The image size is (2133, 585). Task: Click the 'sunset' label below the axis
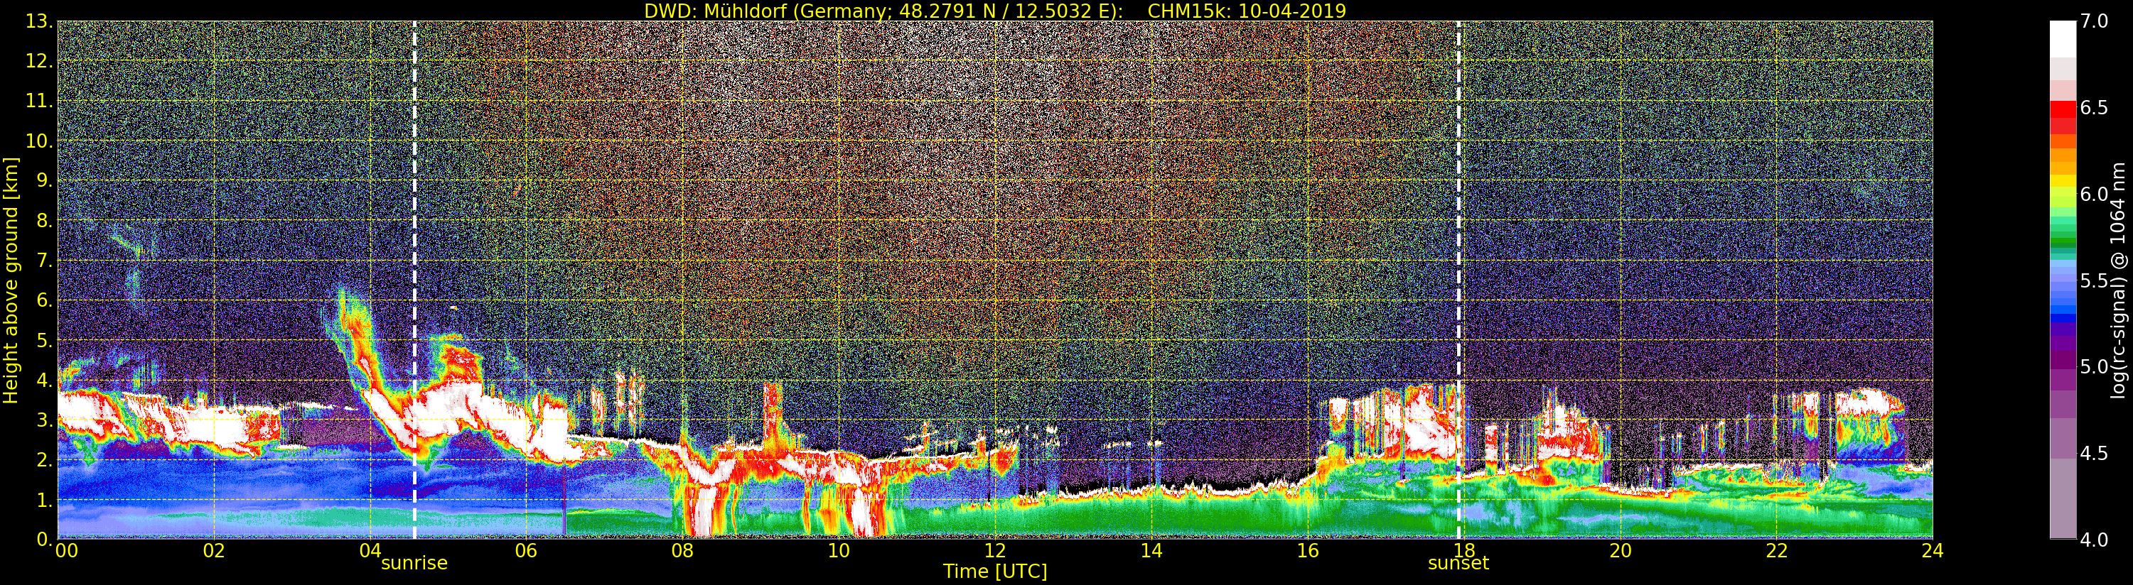click(1458, 564)
